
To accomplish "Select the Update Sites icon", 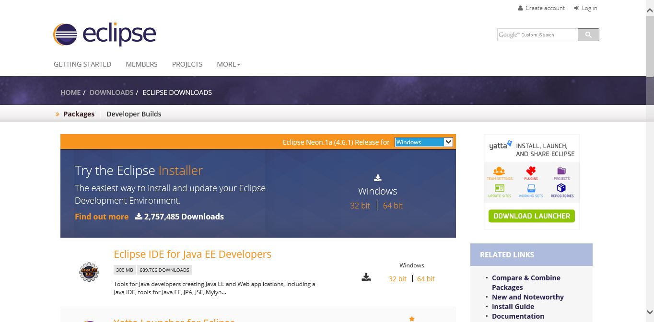I will [499, 188].
